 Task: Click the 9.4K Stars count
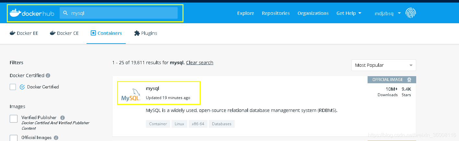pyautogui.click(x=406, y=92)
